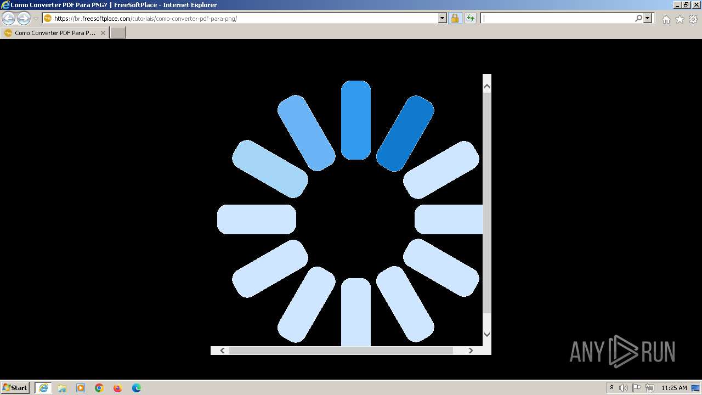Click the vertical scrollbar thumb

tap(487, 203)
